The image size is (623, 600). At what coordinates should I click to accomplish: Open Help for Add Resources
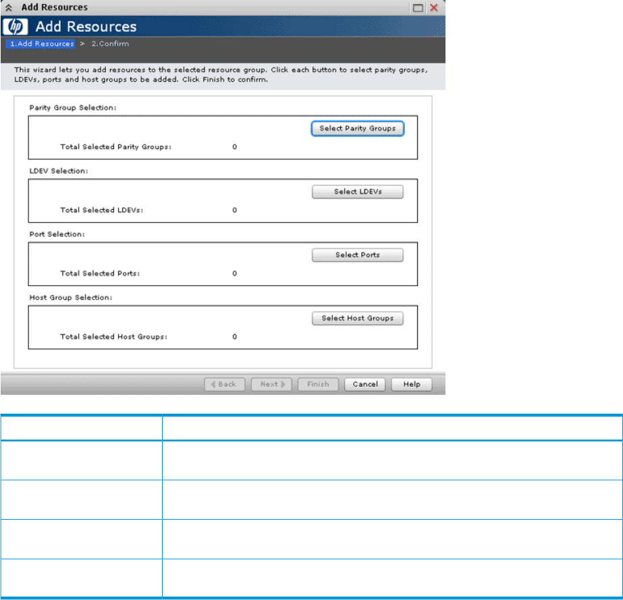tap(412, 384)
